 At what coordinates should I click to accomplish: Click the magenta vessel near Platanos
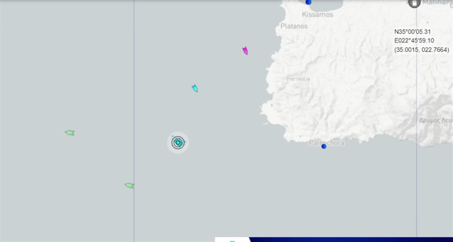[x=245, y=51]
